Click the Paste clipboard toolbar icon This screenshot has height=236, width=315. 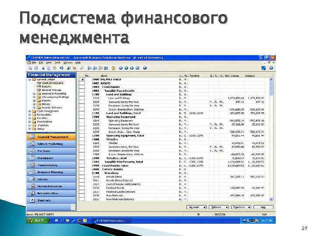pyautogui.click(x=54, y=68)
